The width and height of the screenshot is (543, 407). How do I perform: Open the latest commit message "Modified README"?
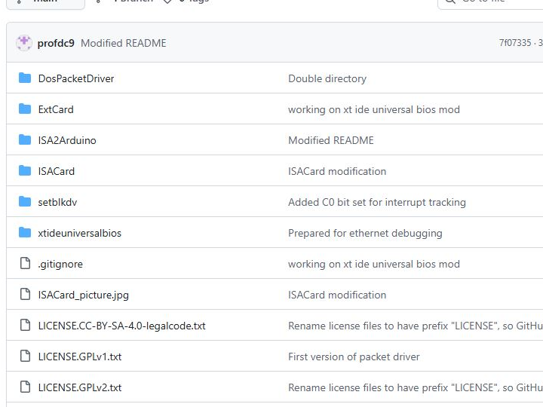123,43
